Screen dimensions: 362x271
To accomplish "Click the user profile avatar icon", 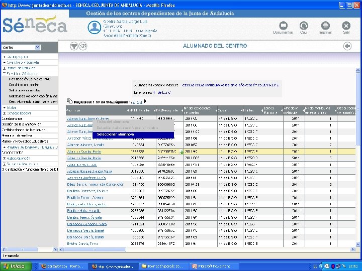I will 95,28.
